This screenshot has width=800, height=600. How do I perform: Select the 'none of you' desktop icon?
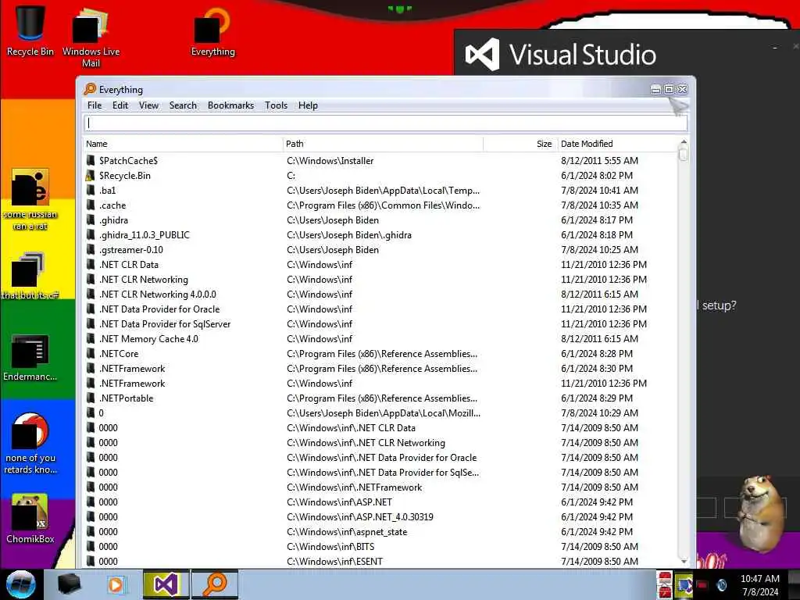[30, 443]
